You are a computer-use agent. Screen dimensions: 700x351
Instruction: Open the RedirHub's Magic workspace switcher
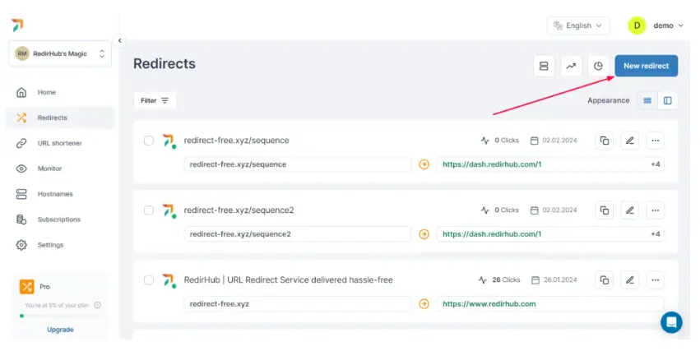pyautogui.click(x=60, y=53)
